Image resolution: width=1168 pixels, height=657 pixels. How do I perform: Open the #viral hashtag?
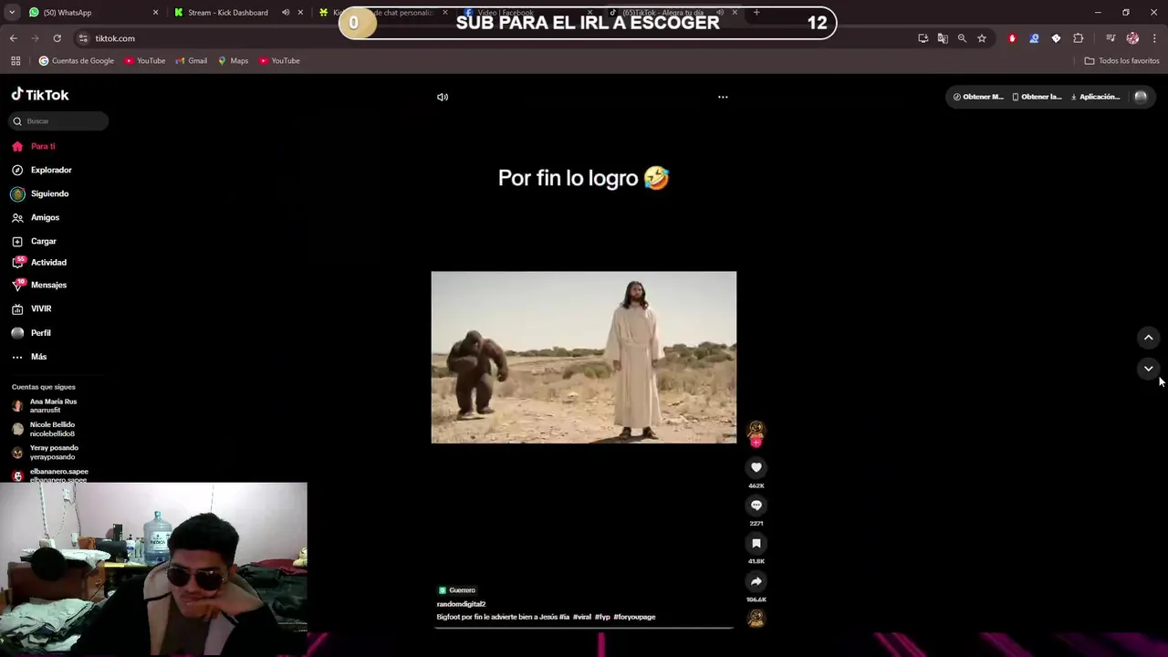[582, 617]
